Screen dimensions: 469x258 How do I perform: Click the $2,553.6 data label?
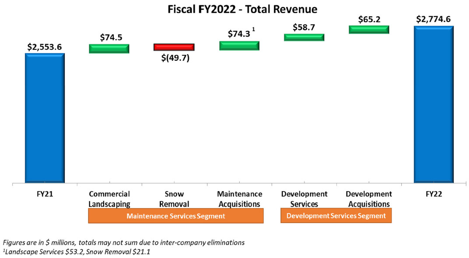pos(45,46)
